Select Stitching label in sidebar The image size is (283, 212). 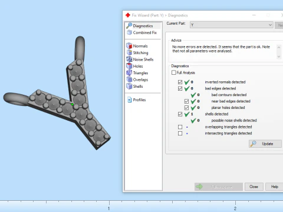click(141, 53)
